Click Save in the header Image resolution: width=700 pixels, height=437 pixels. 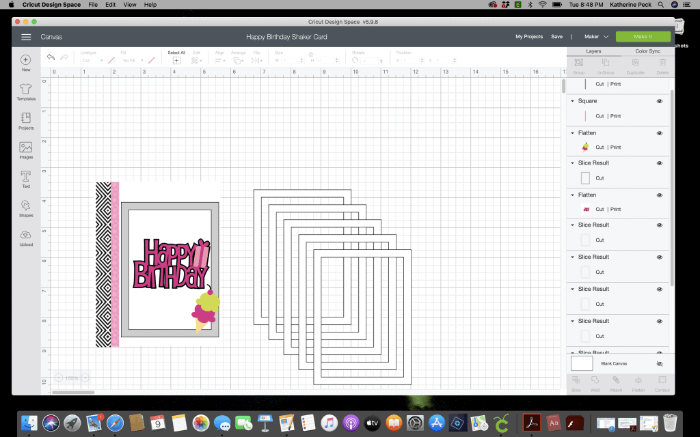pos(556,37)
